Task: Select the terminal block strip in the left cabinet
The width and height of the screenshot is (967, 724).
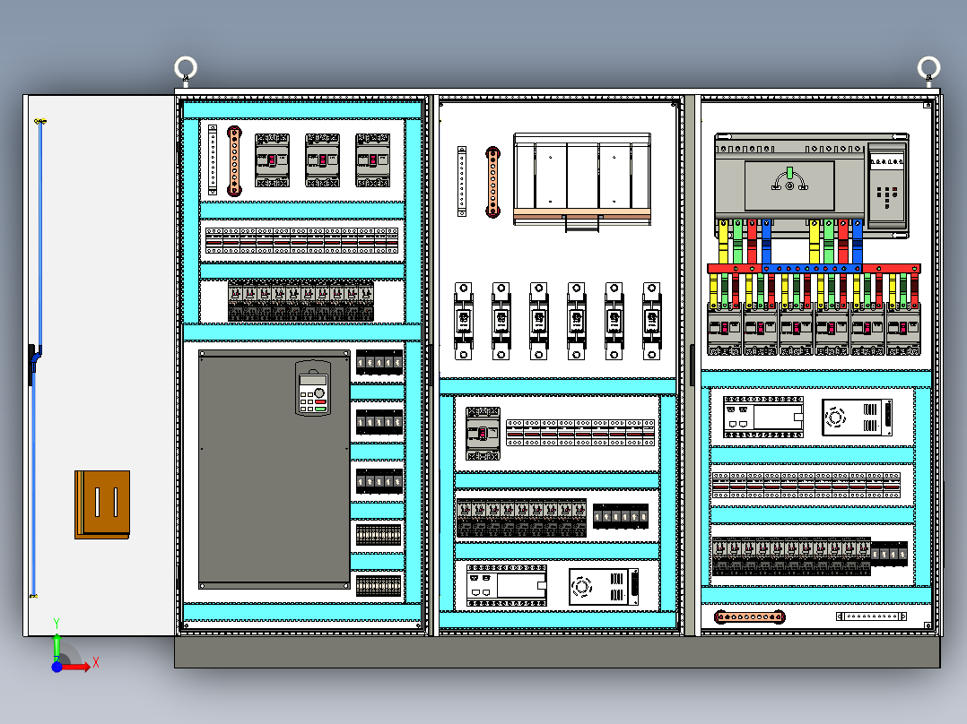Action: coord(302,240)
